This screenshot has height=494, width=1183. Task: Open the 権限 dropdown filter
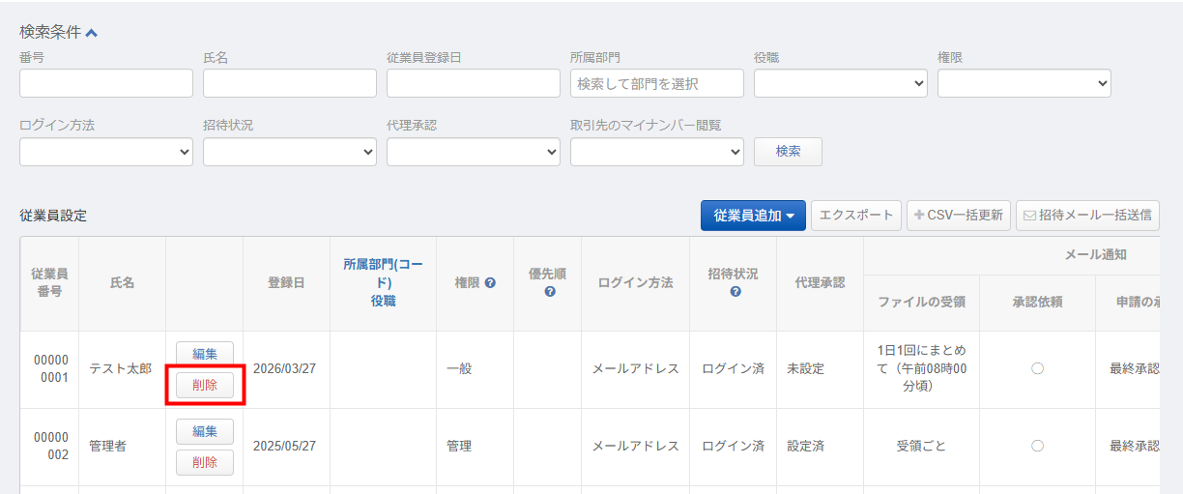tap(1024, 83)
